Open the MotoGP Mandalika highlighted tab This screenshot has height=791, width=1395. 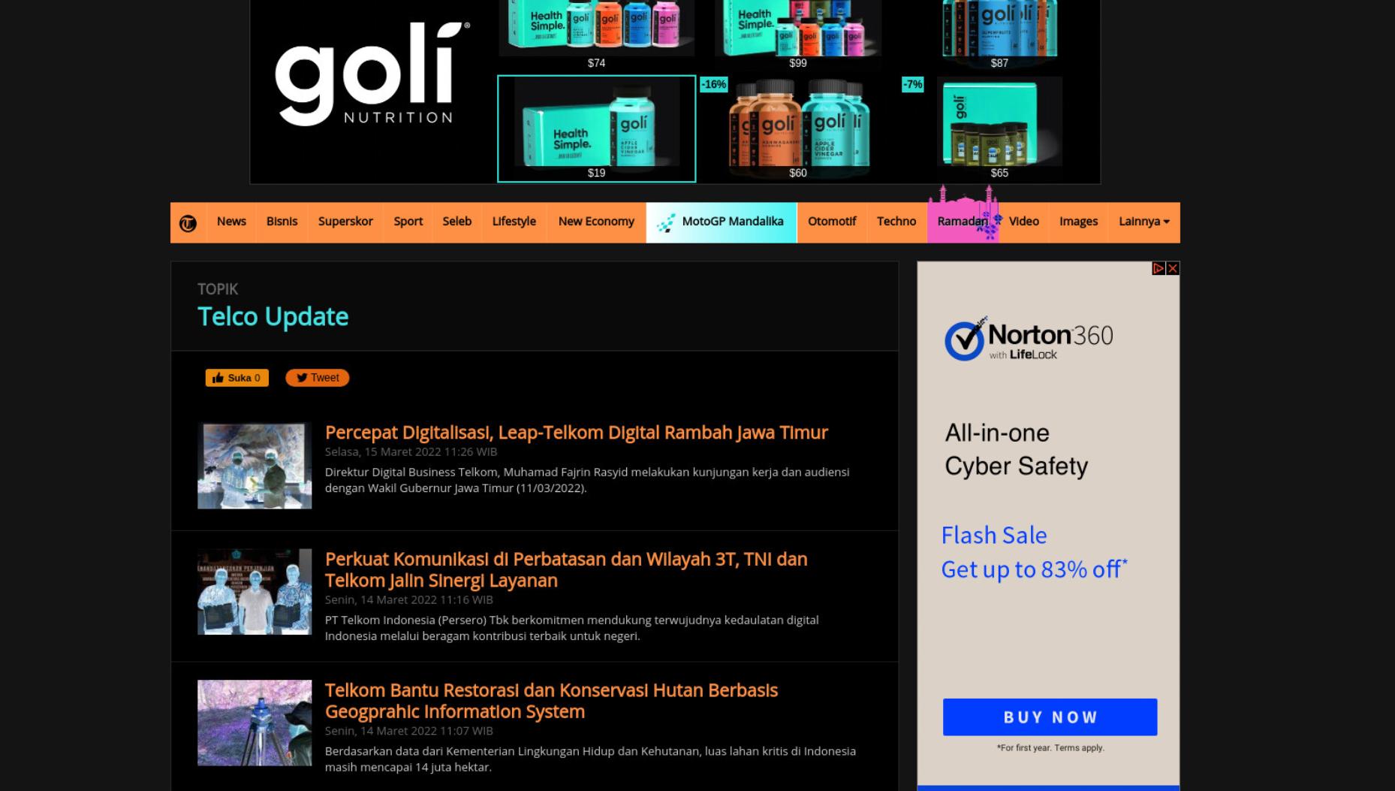(722, 222)
